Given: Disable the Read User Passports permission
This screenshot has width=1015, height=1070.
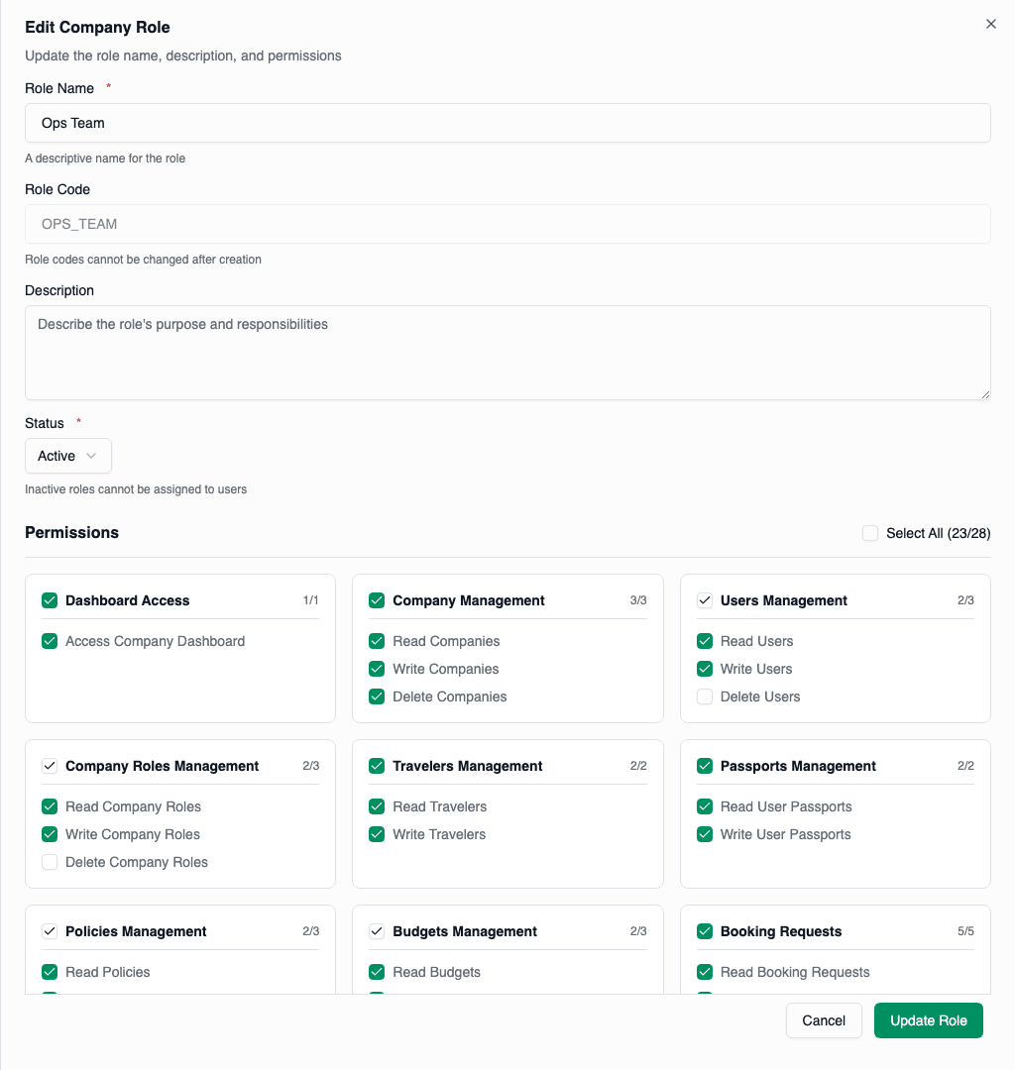Looking at the screenshot, I should tap(704, 806).
